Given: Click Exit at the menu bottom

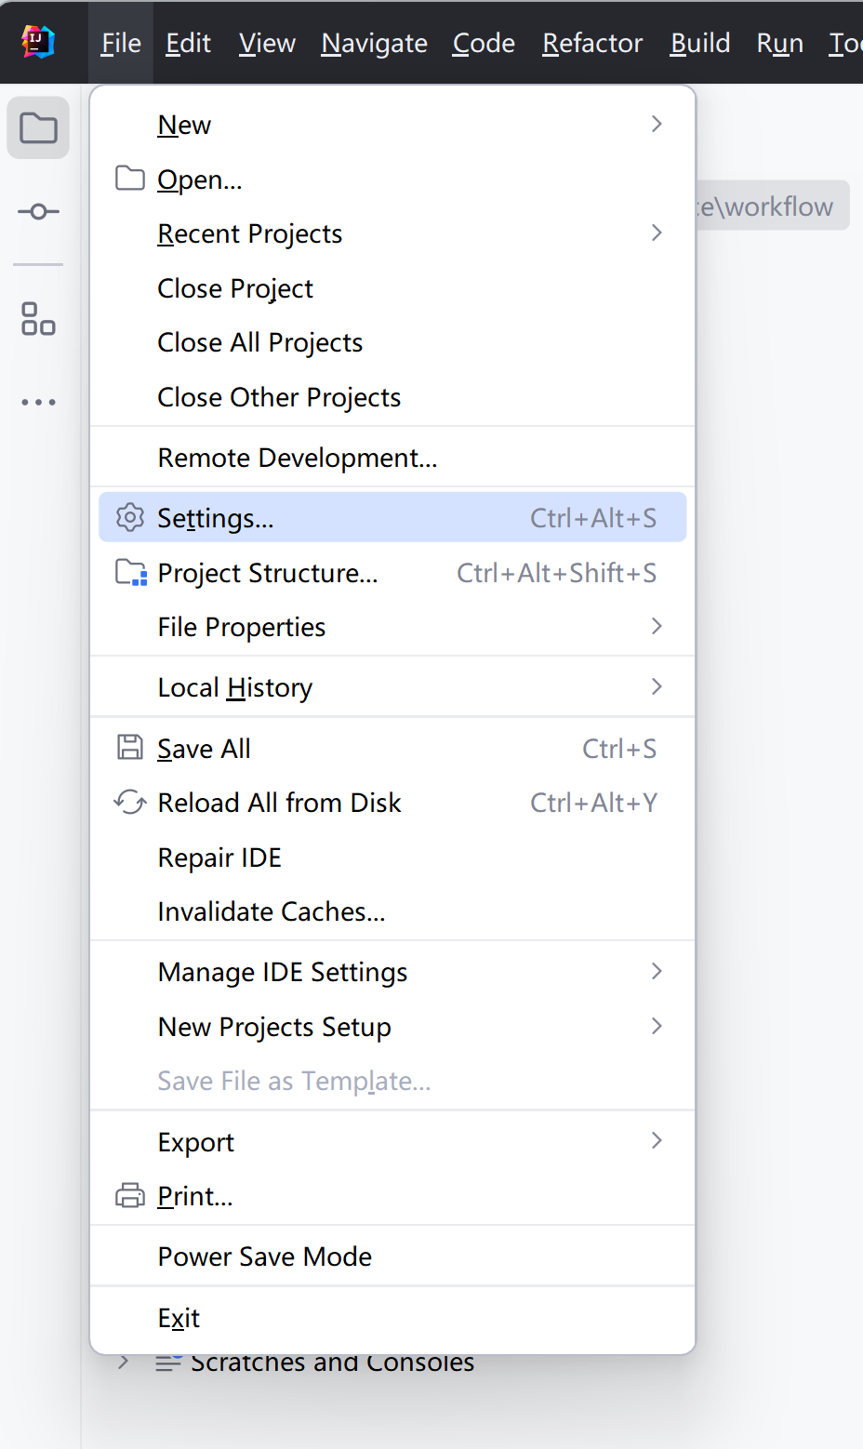Looking at the screenshot, I should coord(179,1318).
